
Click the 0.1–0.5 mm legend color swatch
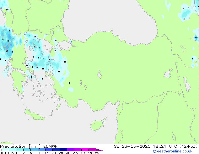click(x=5, y=150)
